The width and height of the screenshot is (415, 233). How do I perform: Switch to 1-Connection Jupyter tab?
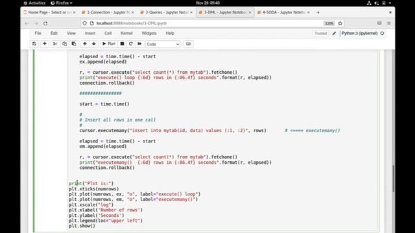108,12
